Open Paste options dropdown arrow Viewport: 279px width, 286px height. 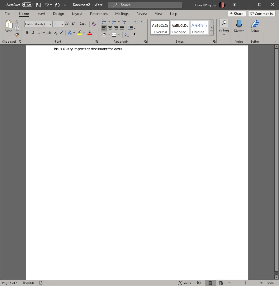[8, 35]
